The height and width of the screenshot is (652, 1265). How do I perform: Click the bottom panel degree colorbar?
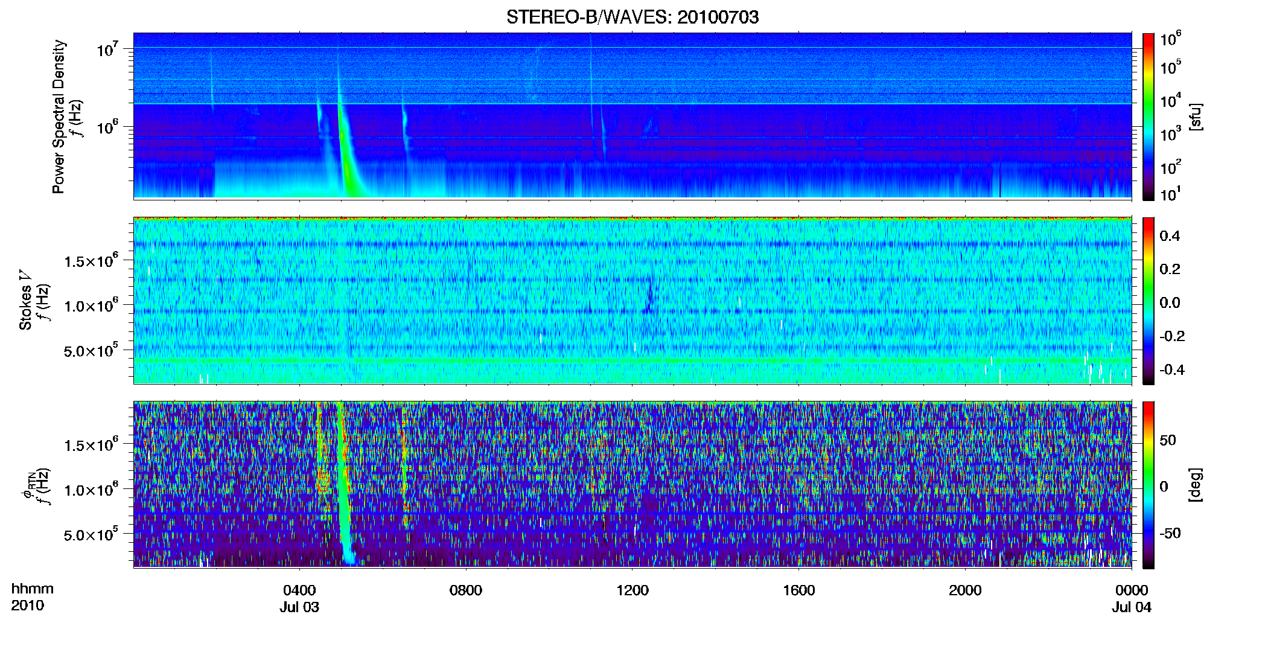coord(1149,485)
